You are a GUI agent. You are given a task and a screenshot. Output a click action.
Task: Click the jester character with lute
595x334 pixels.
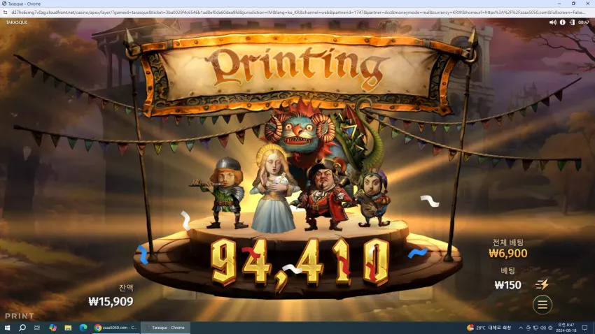click(374, 198)
